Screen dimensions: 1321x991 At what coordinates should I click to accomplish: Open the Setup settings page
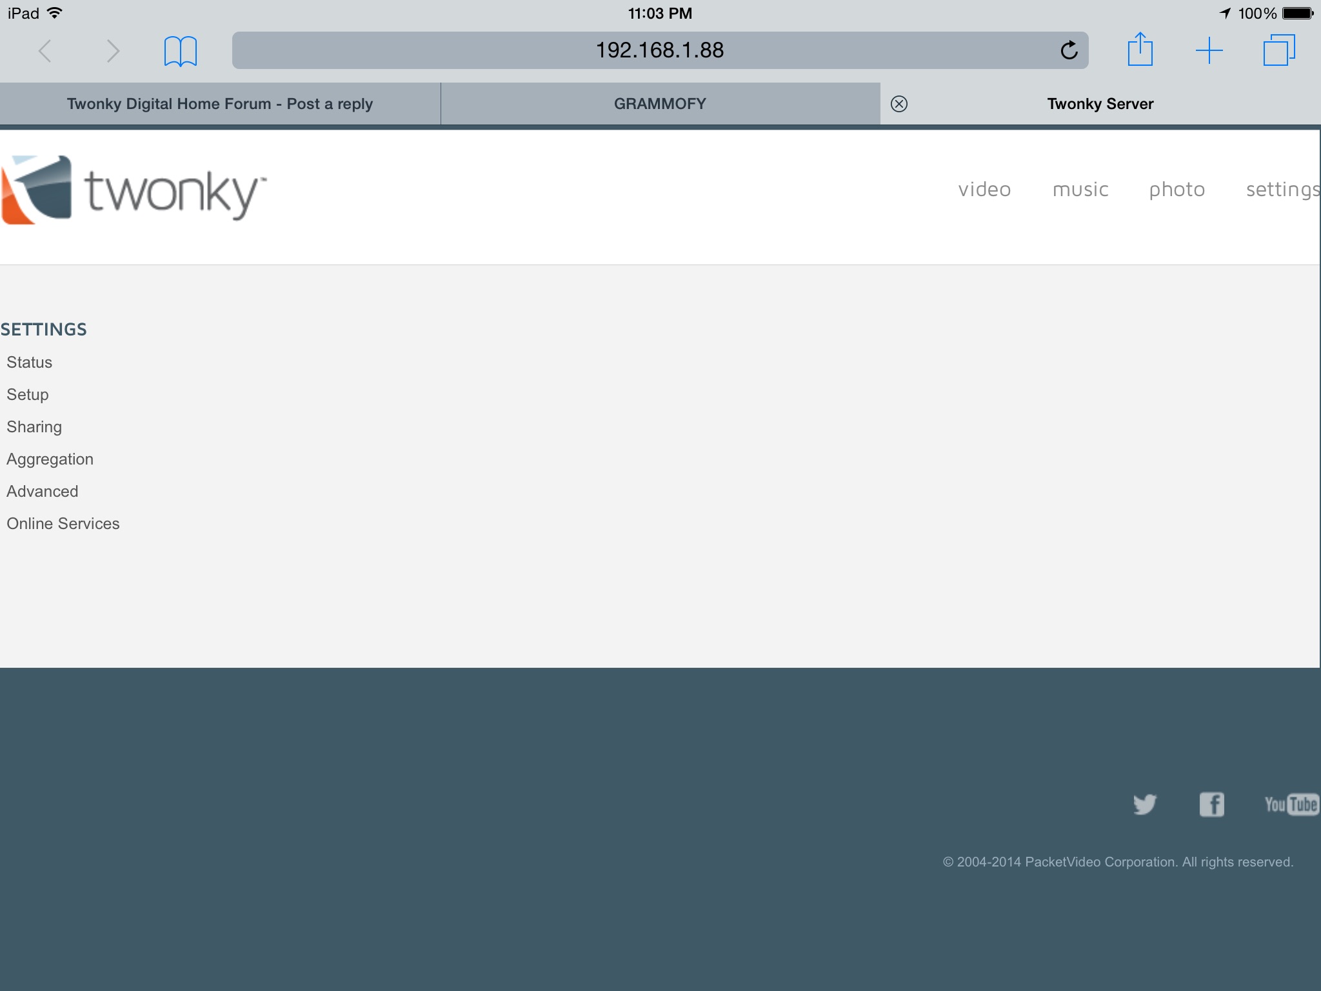(x=28, y=395)
